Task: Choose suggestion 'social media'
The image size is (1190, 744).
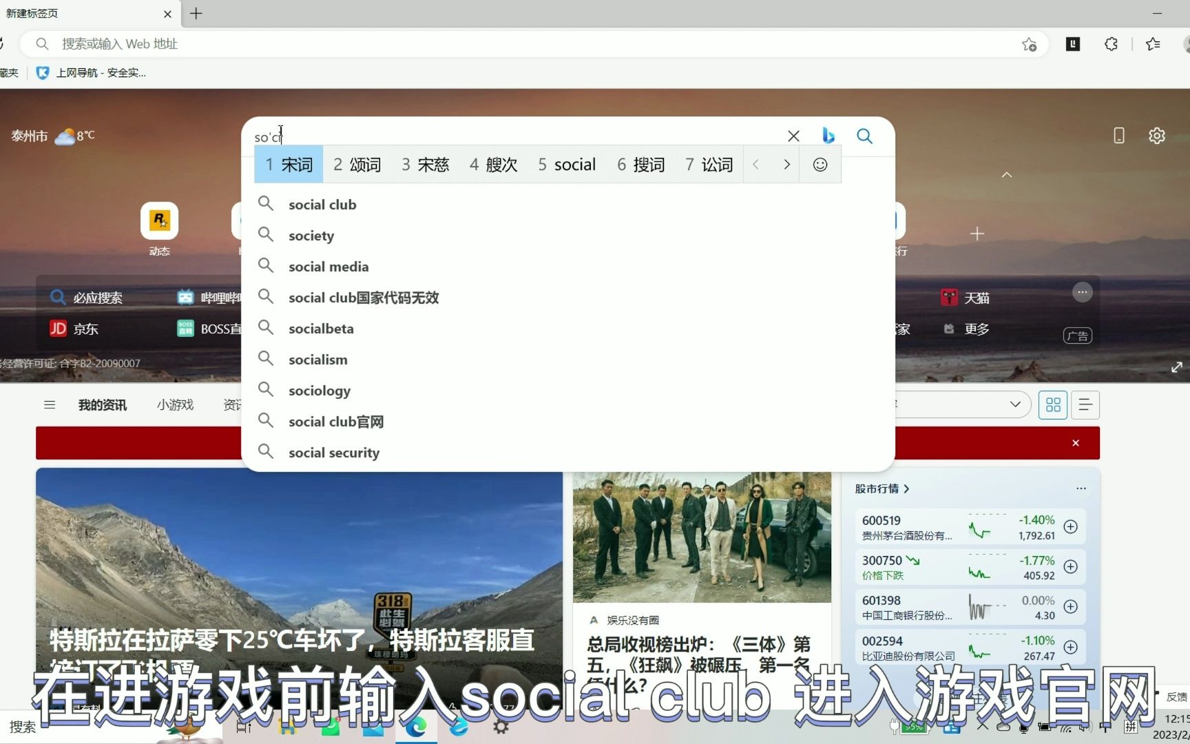Action: (568, 267)
